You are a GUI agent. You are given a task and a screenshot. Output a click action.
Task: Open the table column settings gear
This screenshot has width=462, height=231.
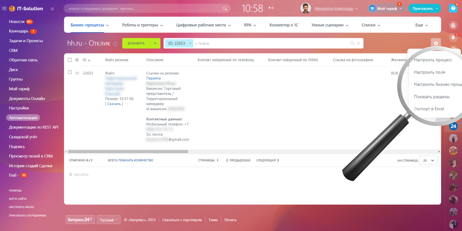[77, 60]
